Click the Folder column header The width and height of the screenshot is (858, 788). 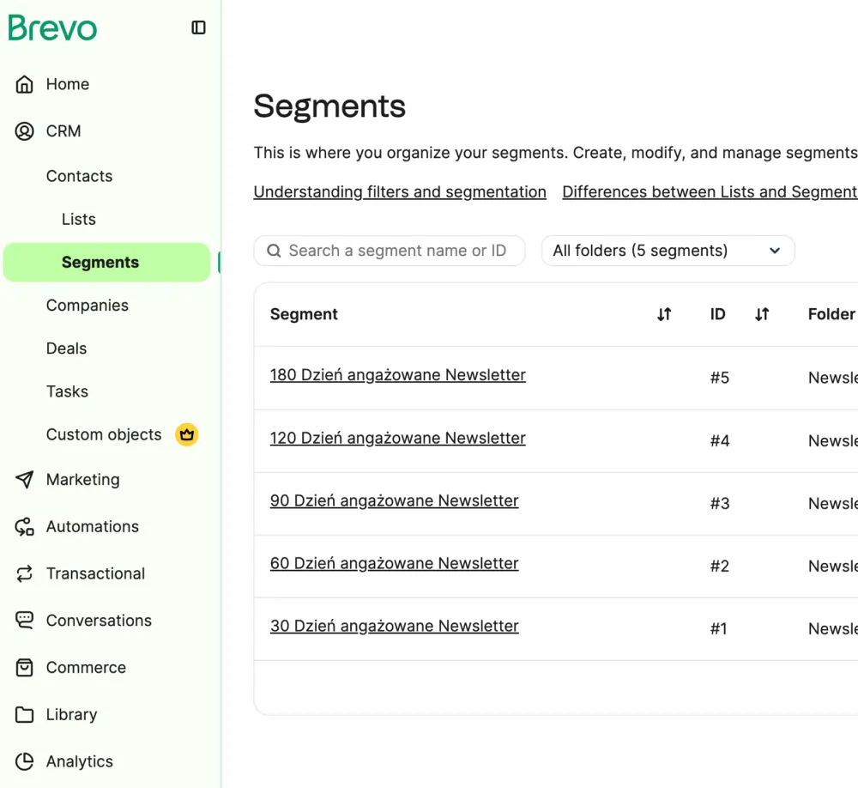tap(831, 314)
